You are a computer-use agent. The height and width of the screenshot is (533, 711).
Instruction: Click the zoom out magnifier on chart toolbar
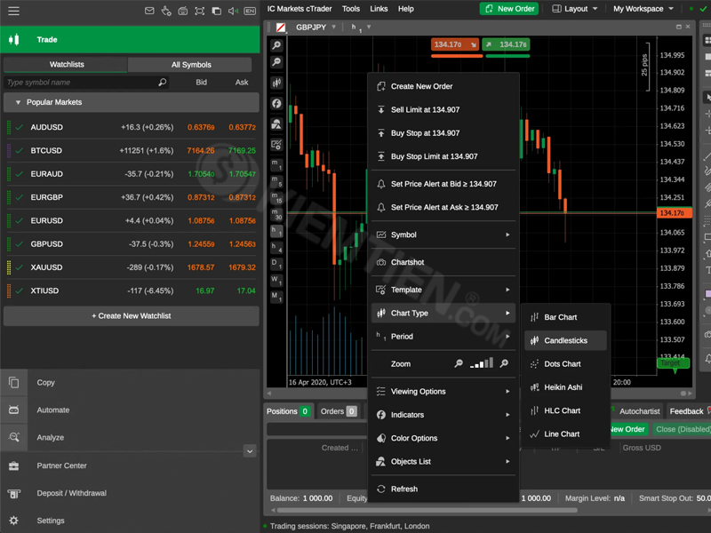[276, 62]
